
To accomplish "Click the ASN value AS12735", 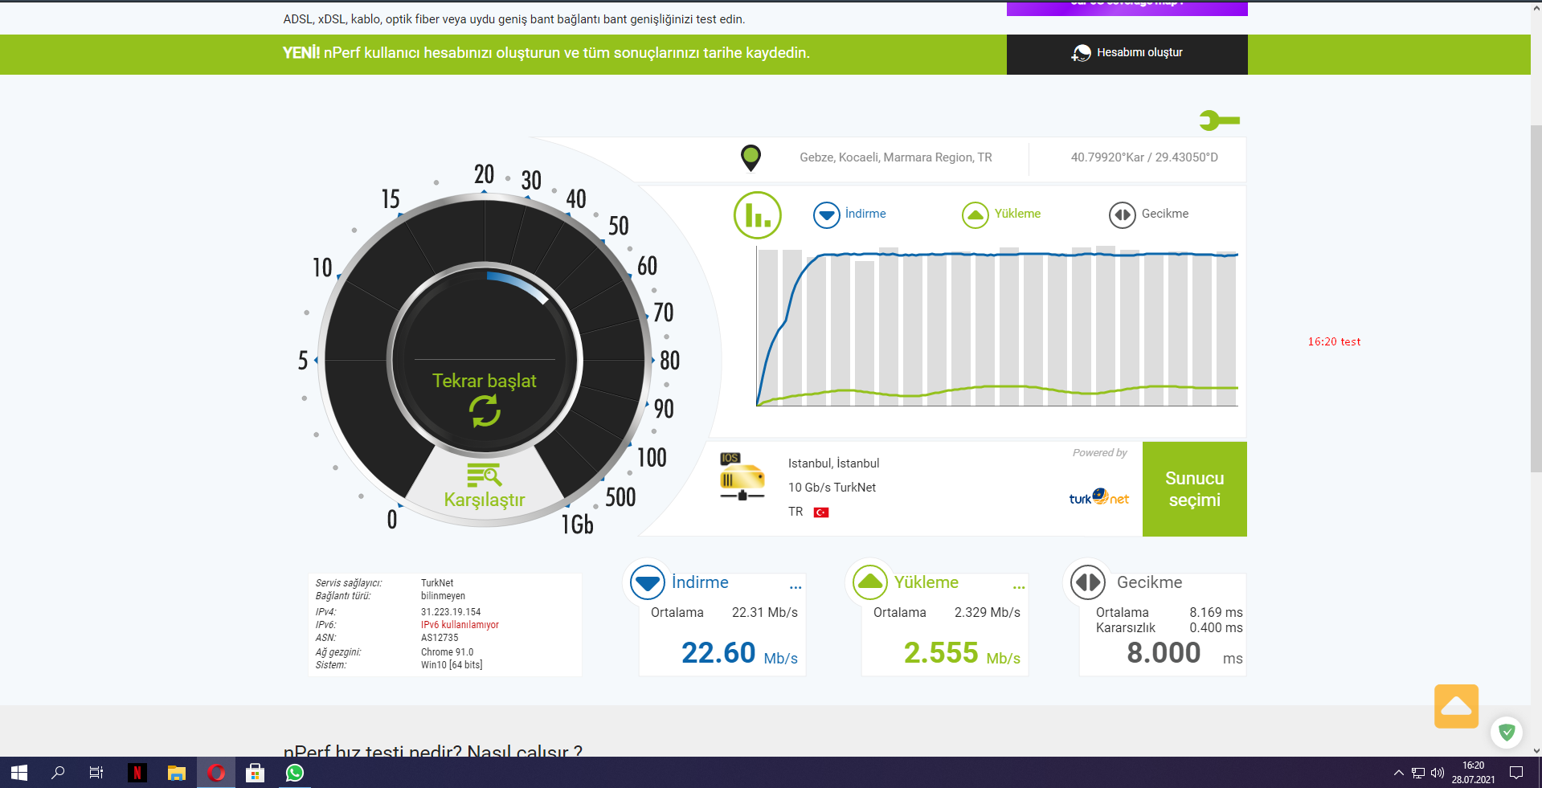I will [440, 638].
